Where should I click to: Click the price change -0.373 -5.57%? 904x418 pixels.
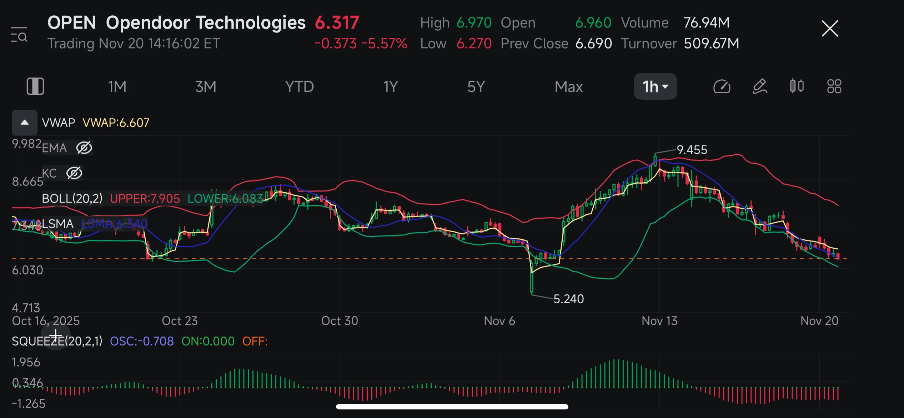click(361, 44)
